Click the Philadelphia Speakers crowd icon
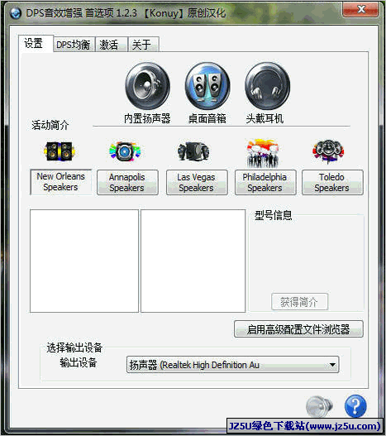The width and height of the screenshot is (386, 436). tap(262, 154)
